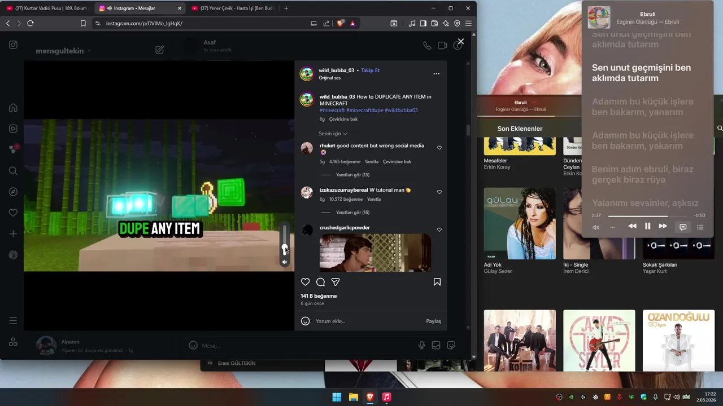Open the Reels icon in the Instagram sidebar
The height and width of the screenshot is (406, 723).
13,129
